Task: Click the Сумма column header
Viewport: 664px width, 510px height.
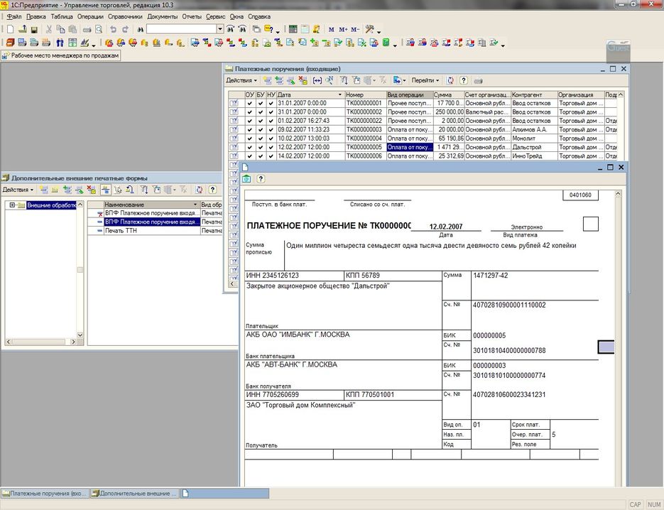Action: (x=448, y=95)
